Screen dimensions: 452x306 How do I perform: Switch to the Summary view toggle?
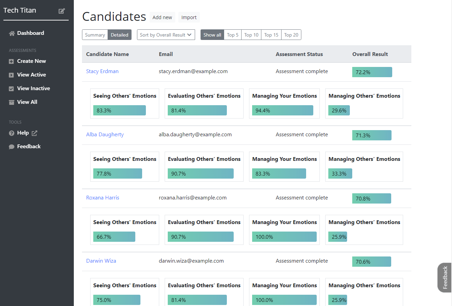95,34
